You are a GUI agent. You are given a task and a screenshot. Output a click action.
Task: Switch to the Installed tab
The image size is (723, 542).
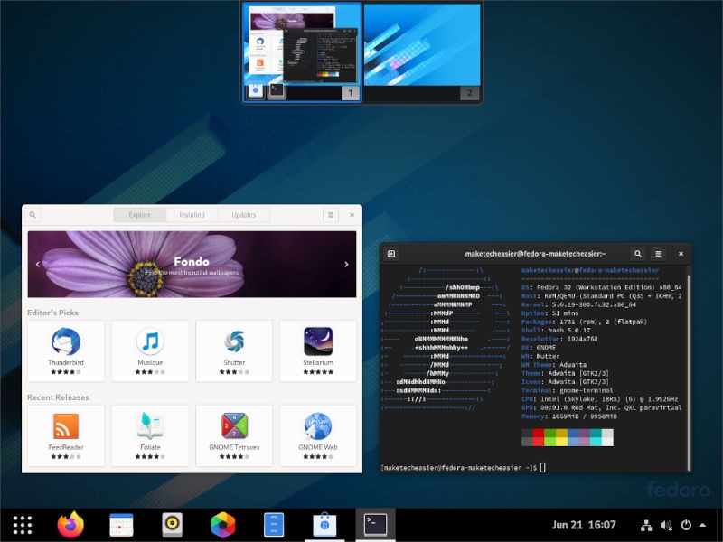(192, 215)
